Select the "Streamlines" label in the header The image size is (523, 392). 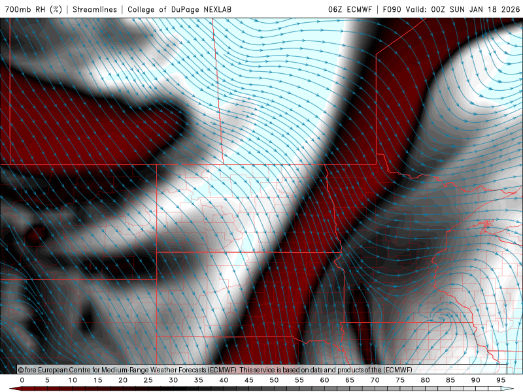(95, 9)
